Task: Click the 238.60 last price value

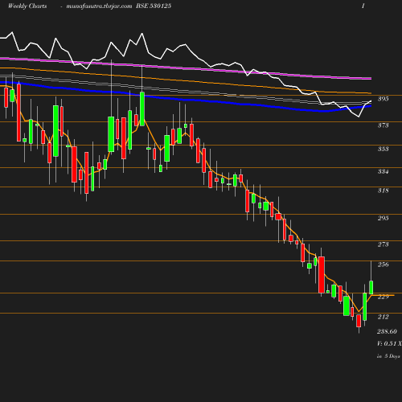Action: point(387,331)
